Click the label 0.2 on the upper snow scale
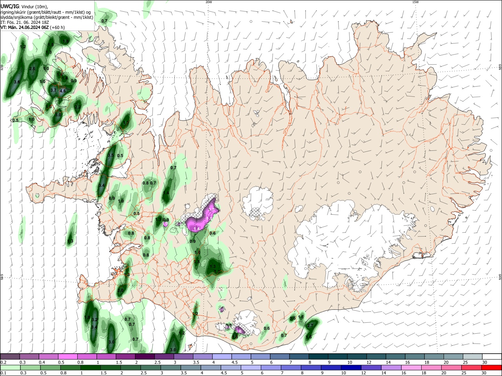 (x=3, y=362)
